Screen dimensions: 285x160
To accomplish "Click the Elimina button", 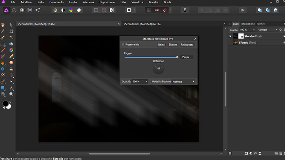I will coord(173,45).
